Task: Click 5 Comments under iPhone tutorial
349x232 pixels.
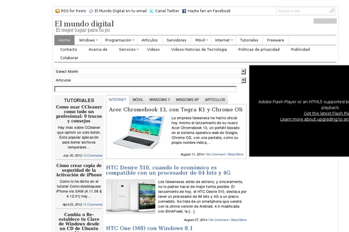Action: coord(93,205)
